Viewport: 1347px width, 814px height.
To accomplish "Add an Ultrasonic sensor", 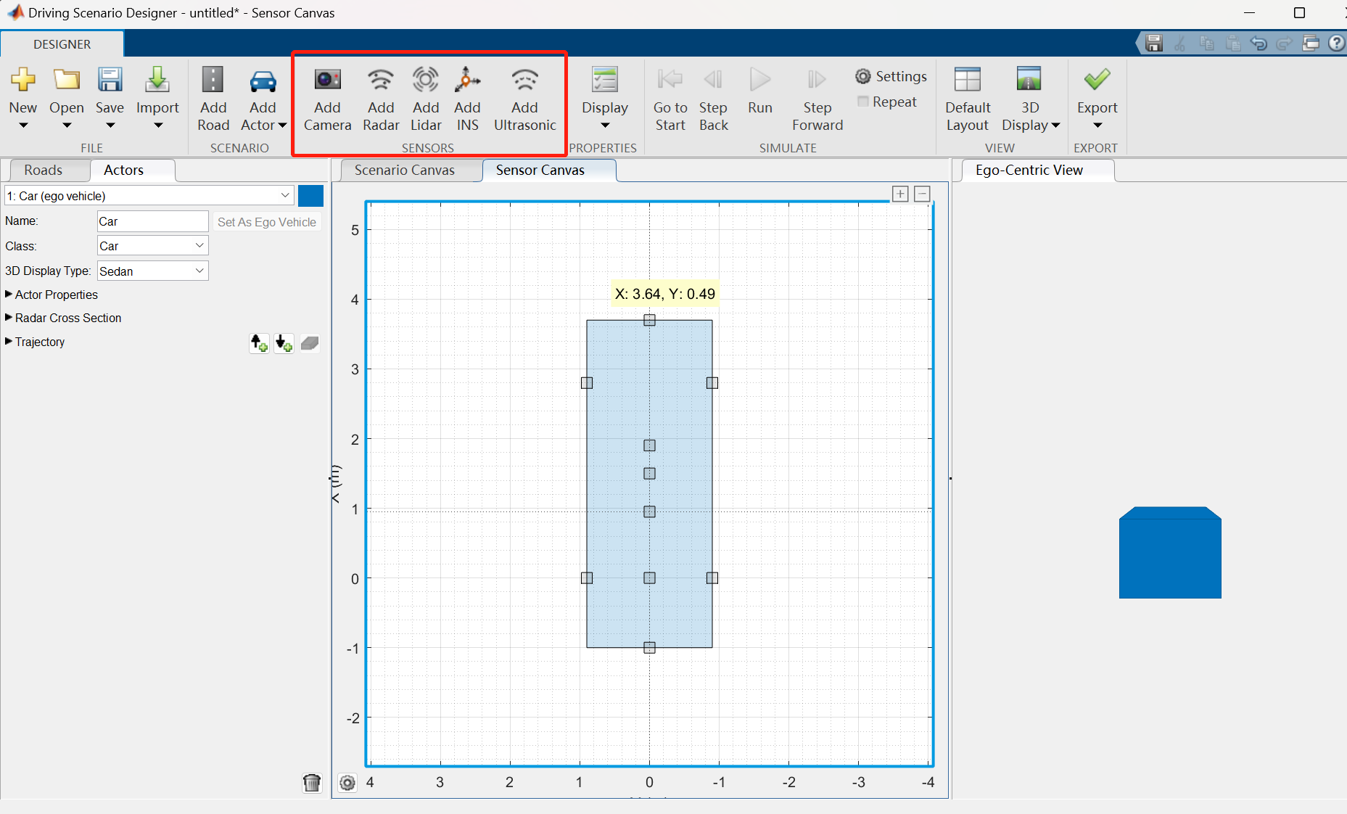I will 524,99.
